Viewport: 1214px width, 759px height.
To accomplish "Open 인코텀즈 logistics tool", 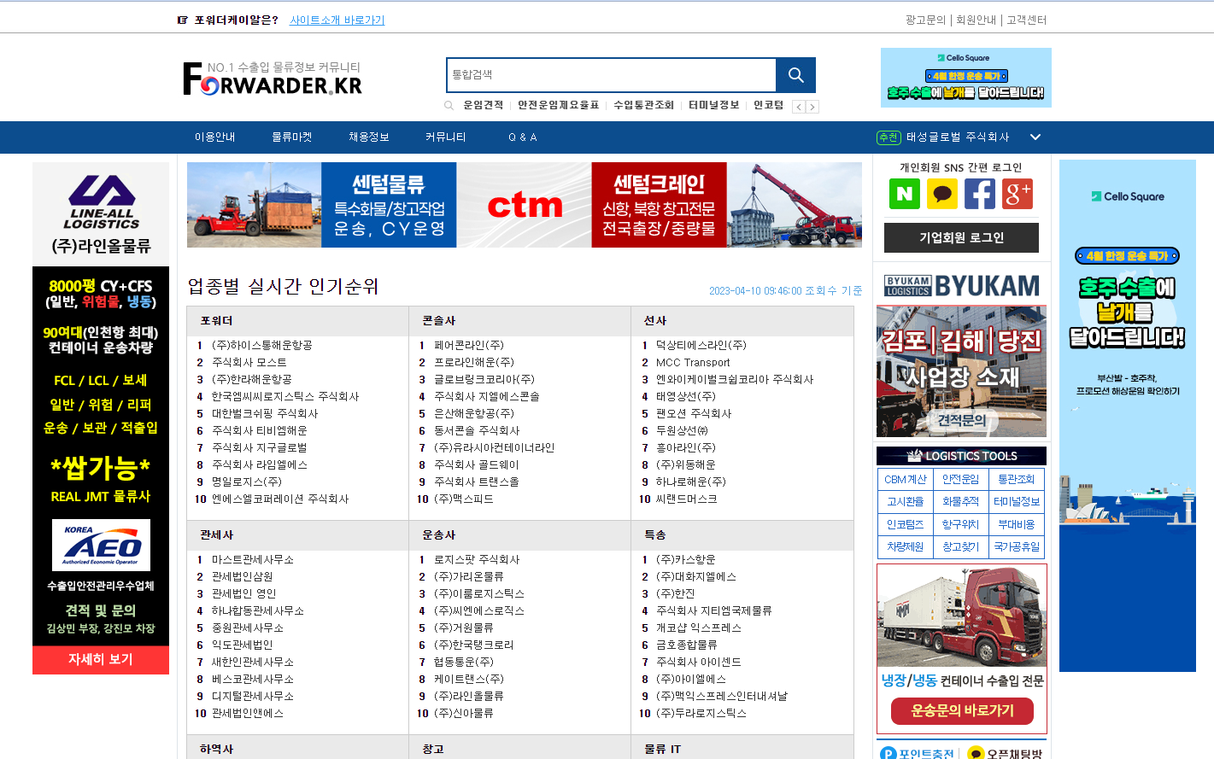I will [905, 524].
